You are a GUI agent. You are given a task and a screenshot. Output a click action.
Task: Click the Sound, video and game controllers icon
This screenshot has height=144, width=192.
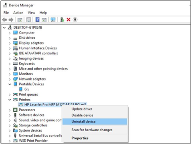pyautogui.click(x=15, y=120)
